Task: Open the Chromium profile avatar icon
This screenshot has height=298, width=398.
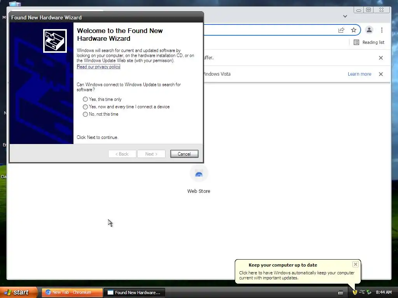Action: click(x=369, y=30)
